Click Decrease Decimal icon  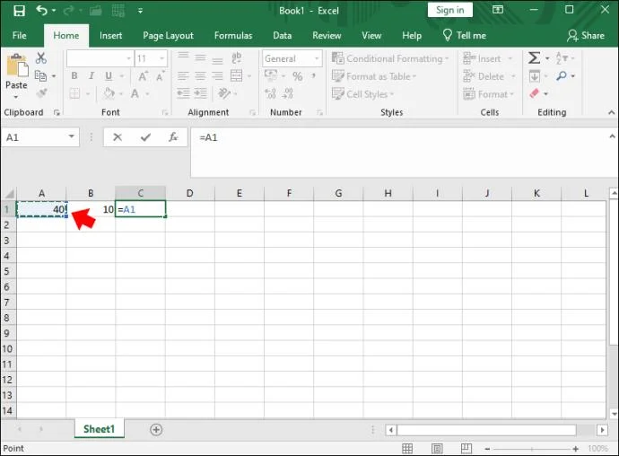(x=288, y=93)
